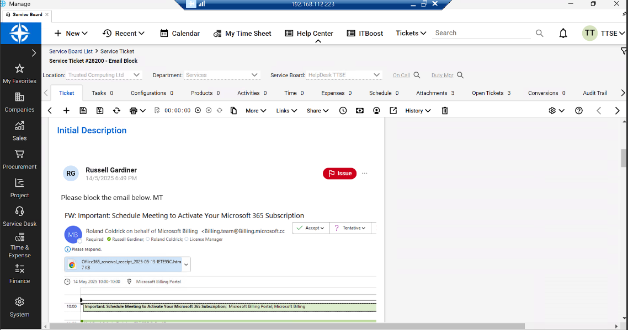
Task: Click the expense money icon
Action: [360, 110]
